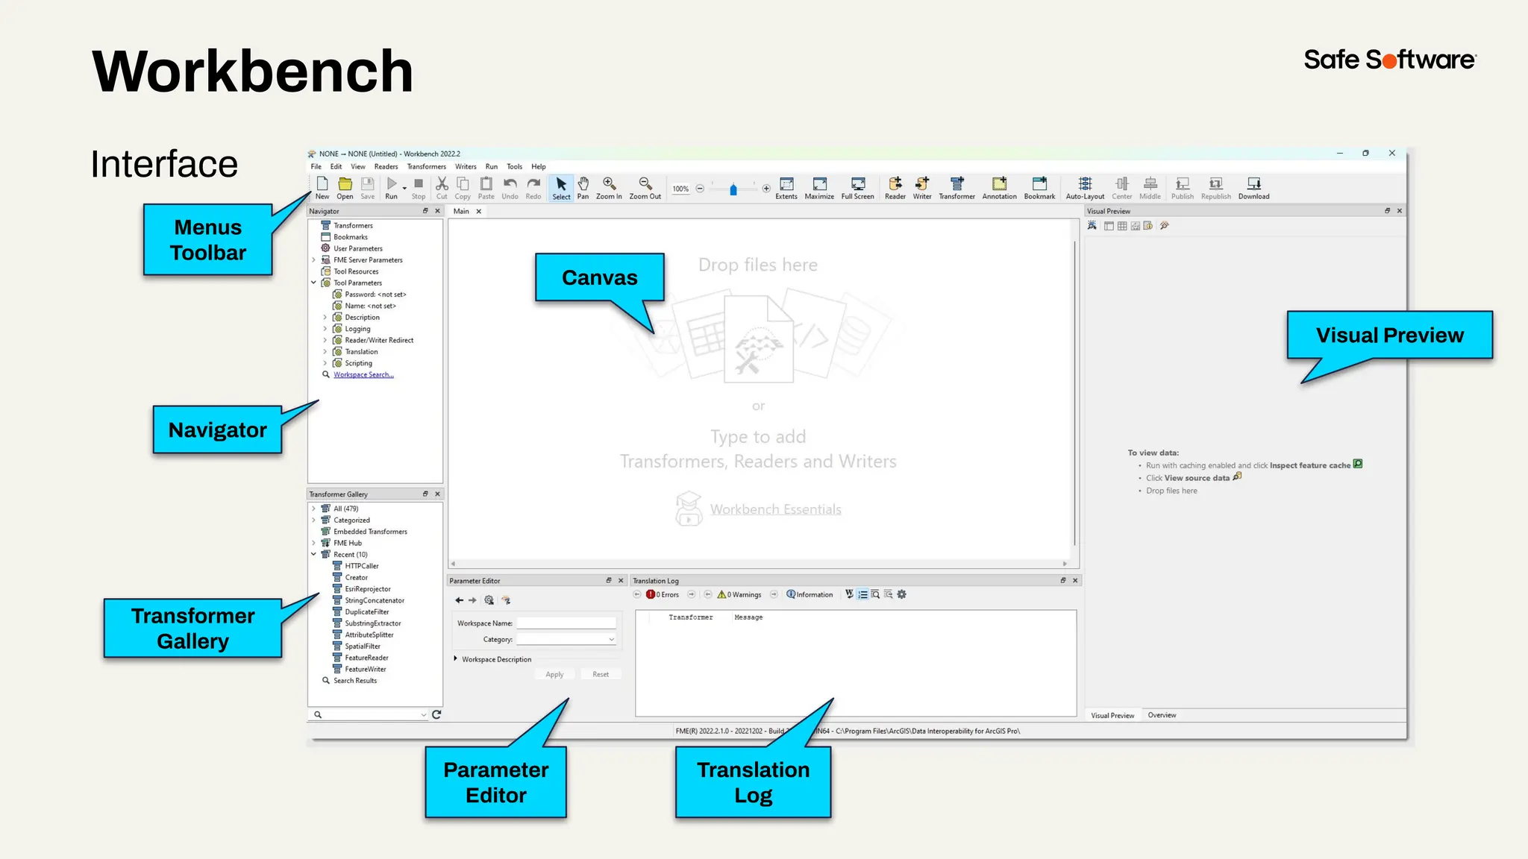Open the Readers menu

click(x=386, y=167)
